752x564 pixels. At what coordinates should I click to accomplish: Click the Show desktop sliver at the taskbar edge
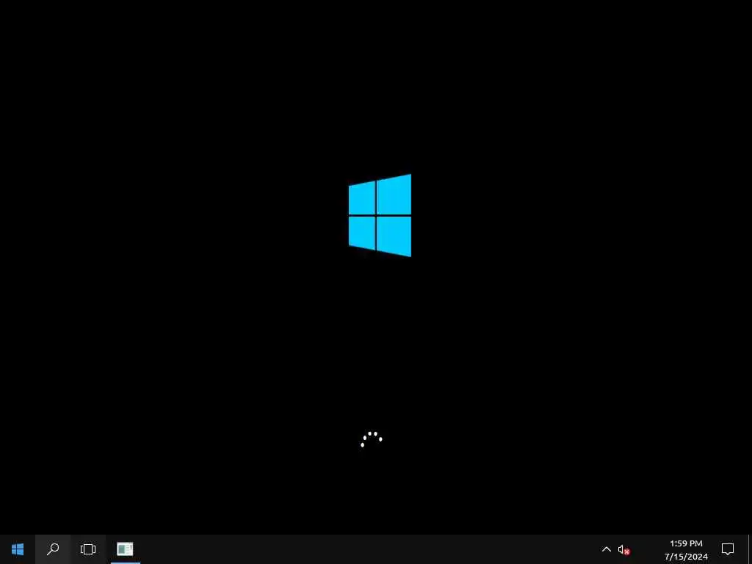click(x=750, y=549)
